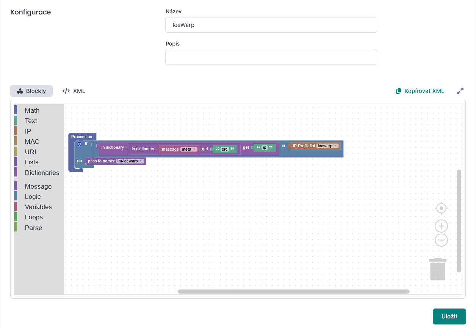Viewport: 476px width, 329px height.
Task: Click the center workspace crosshair icon
Action: coord(441,208)
